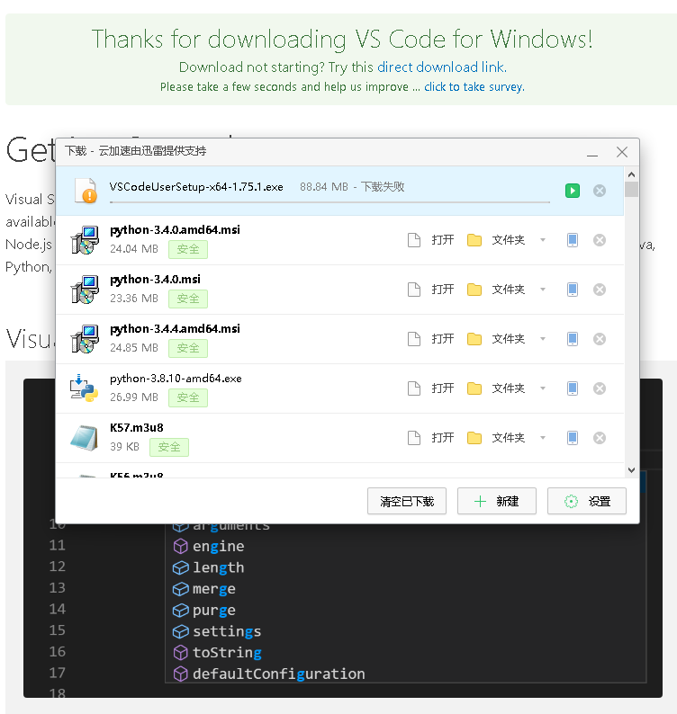Click the warning file icon for VSCodeUserSetup
The width and height of the screenshot is (677, 714).
pos(86,191)
